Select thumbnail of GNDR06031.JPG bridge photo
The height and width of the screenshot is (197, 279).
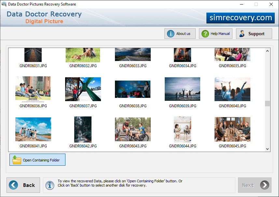(x=33, y=55)
